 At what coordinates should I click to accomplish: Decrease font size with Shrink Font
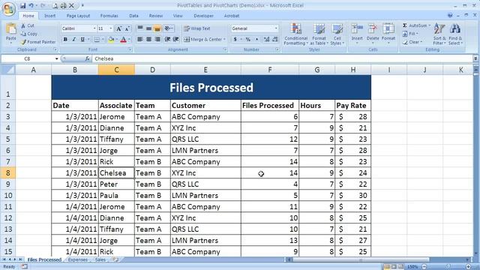point(127,28)
